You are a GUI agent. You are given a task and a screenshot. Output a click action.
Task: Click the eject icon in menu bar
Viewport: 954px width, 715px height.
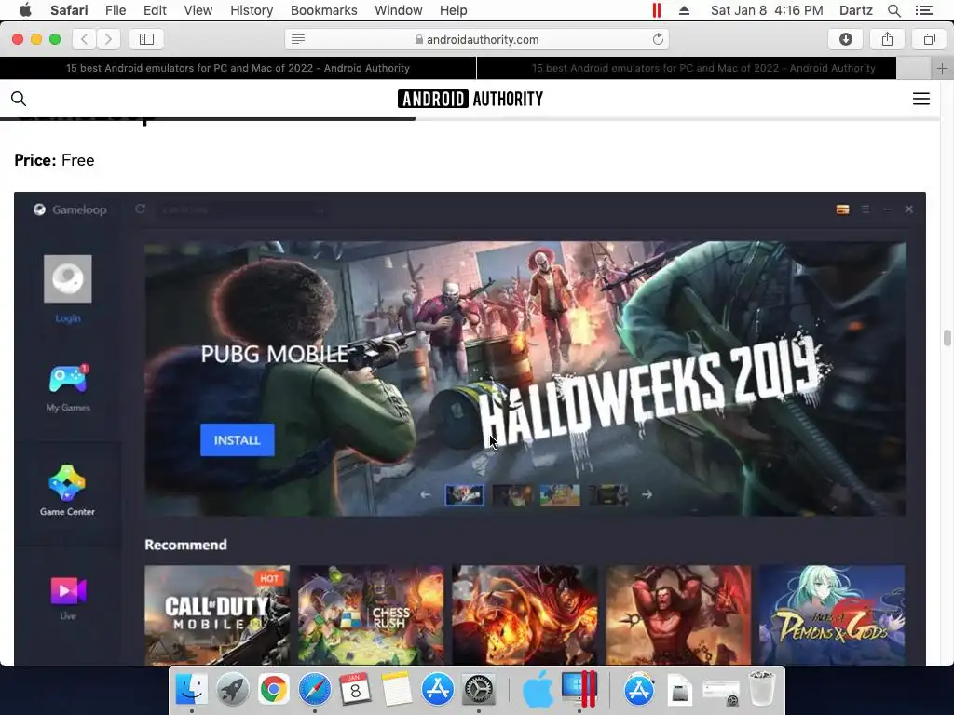[x=684, y=10]
